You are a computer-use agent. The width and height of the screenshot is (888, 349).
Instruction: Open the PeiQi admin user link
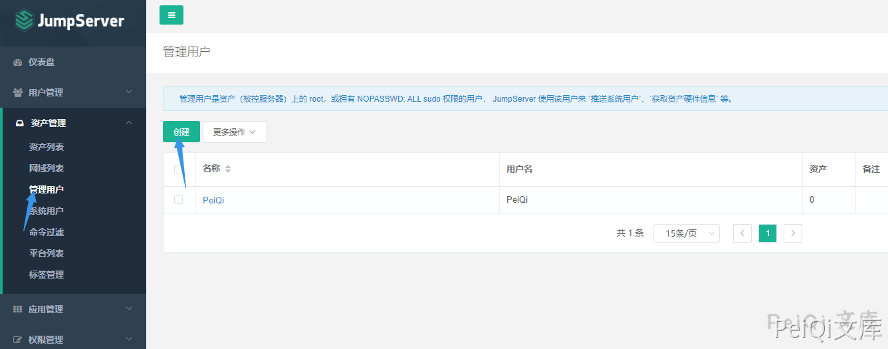(213, 200)
